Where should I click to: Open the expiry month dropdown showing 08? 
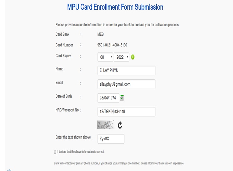click(105, 57)
